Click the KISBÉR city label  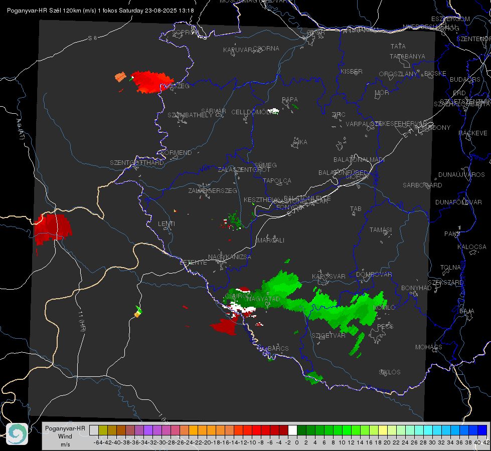[x=352, y=71]
